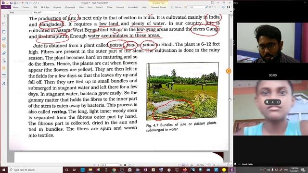Expand the quick access toolbar customize arrow
Image resolution: width=308 pixels, height=173 pixels.
tap(38, 3)
